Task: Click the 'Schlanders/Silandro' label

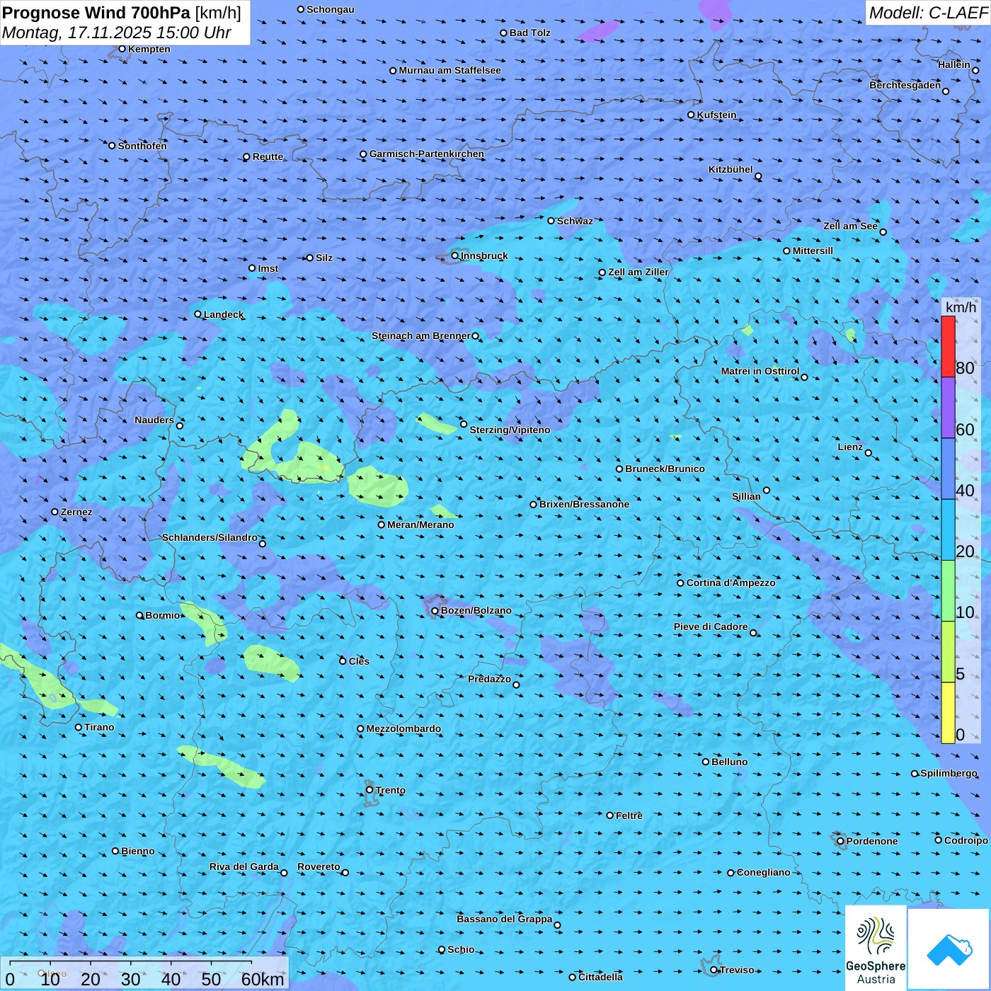Action: pyautogui.click(x=210, y=537)
